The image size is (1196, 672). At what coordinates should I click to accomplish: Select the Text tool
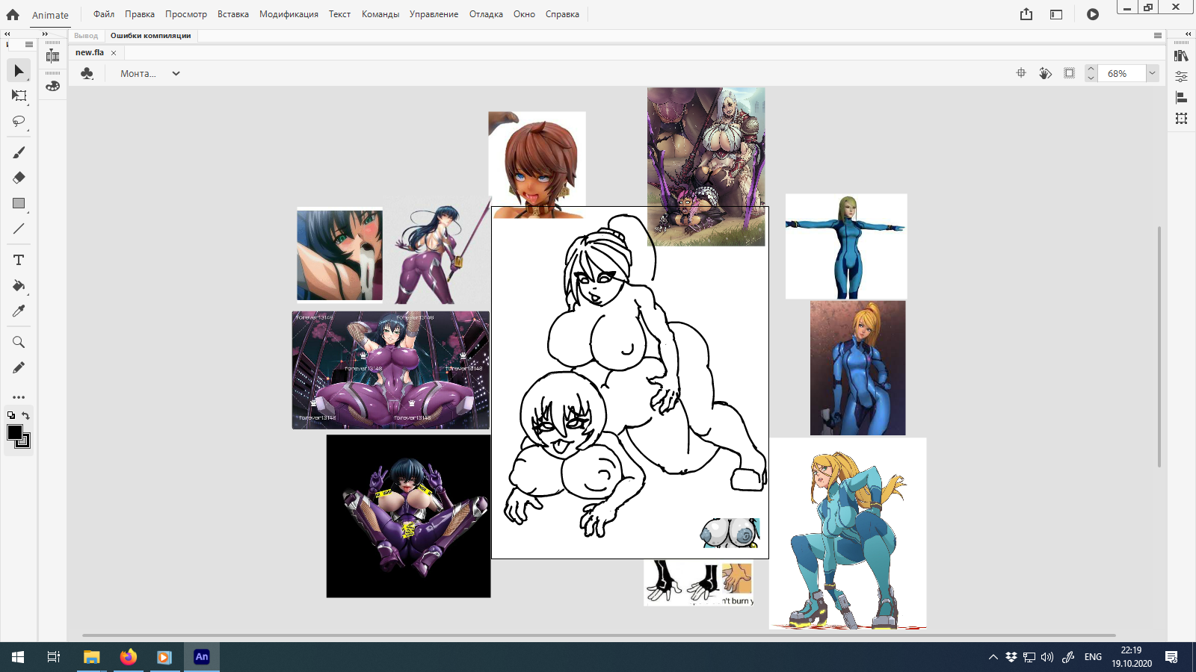tap(19, 260)
